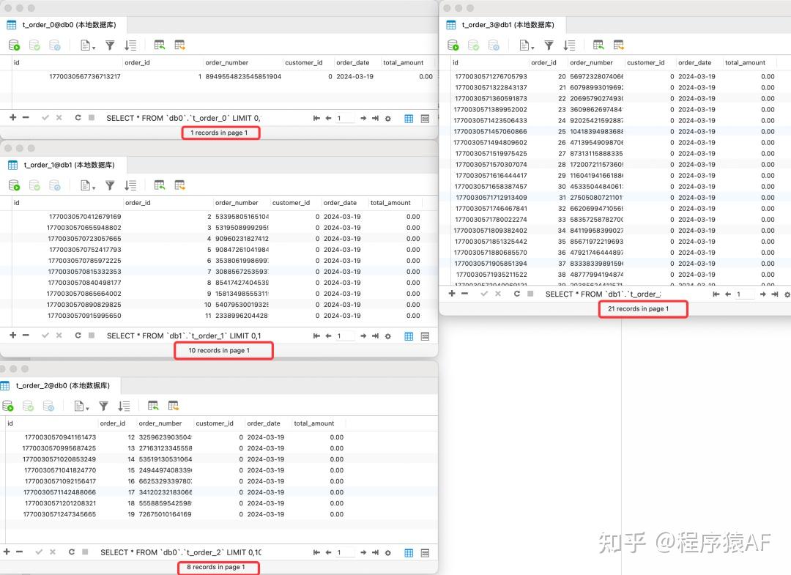791x575 pixels.
Task: Click the page number field showing 1
Action: (344, 117)
